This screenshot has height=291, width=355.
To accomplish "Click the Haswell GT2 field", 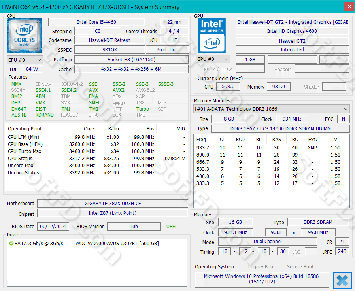I will [292, 41].
